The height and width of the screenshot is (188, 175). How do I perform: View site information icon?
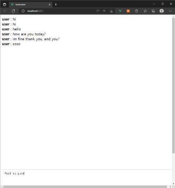[x=23, y=11]
